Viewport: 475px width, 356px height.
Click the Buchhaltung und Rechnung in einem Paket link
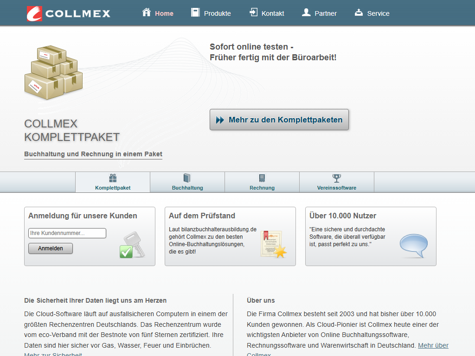[93, 154]
